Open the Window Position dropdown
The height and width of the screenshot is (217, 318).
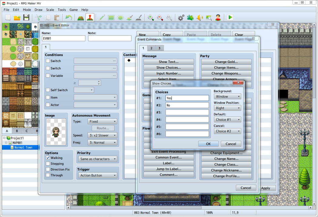coord(227,108)
